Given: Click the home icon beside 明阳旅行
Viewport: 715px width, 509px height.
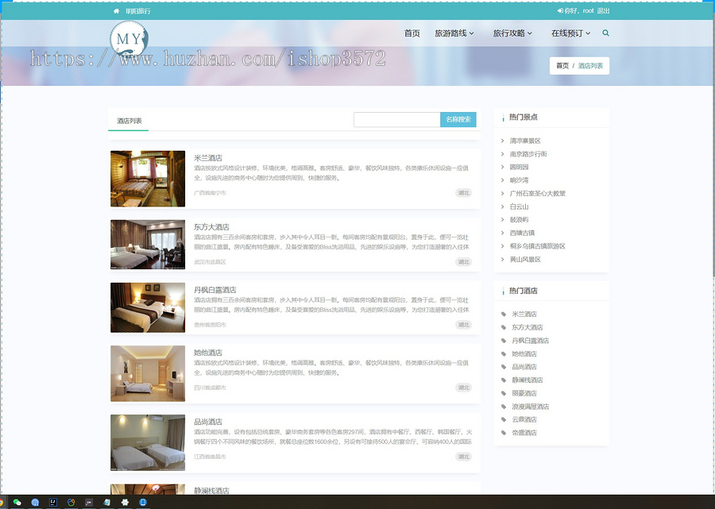Looking at the screenshot, I should pyautogui.click(x=116, y=11).
